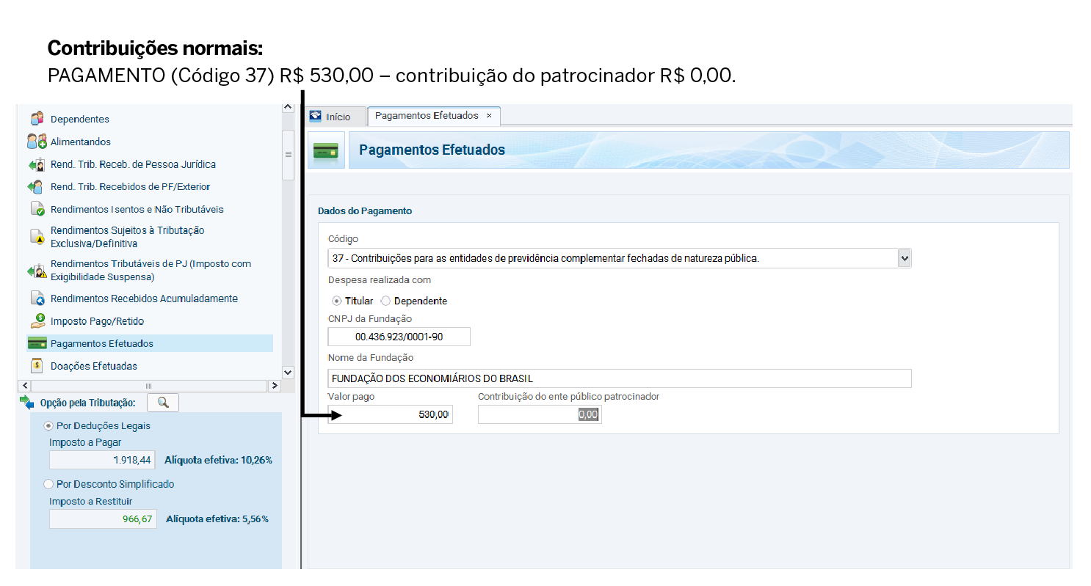Screen dimensions: 1091x586
Task: Click the green card icon beside page header
Action: (326, 150)
